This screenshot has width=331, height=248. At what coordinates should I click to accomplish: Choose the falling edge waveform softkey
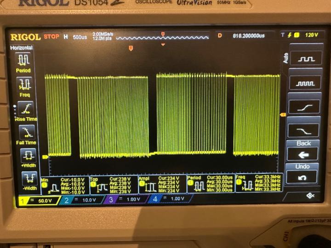coord(303,130)
